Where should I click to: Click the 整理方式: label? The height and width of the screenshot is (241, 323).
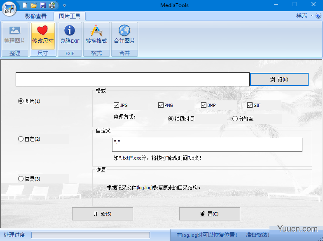pyautogui.click(x=124, y=117)
